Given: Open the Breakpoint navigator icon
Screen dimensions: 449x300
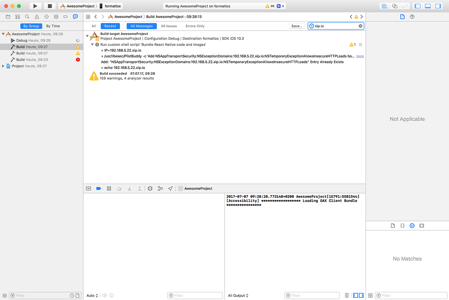Looking at the screenshot, I should point(66,17).
